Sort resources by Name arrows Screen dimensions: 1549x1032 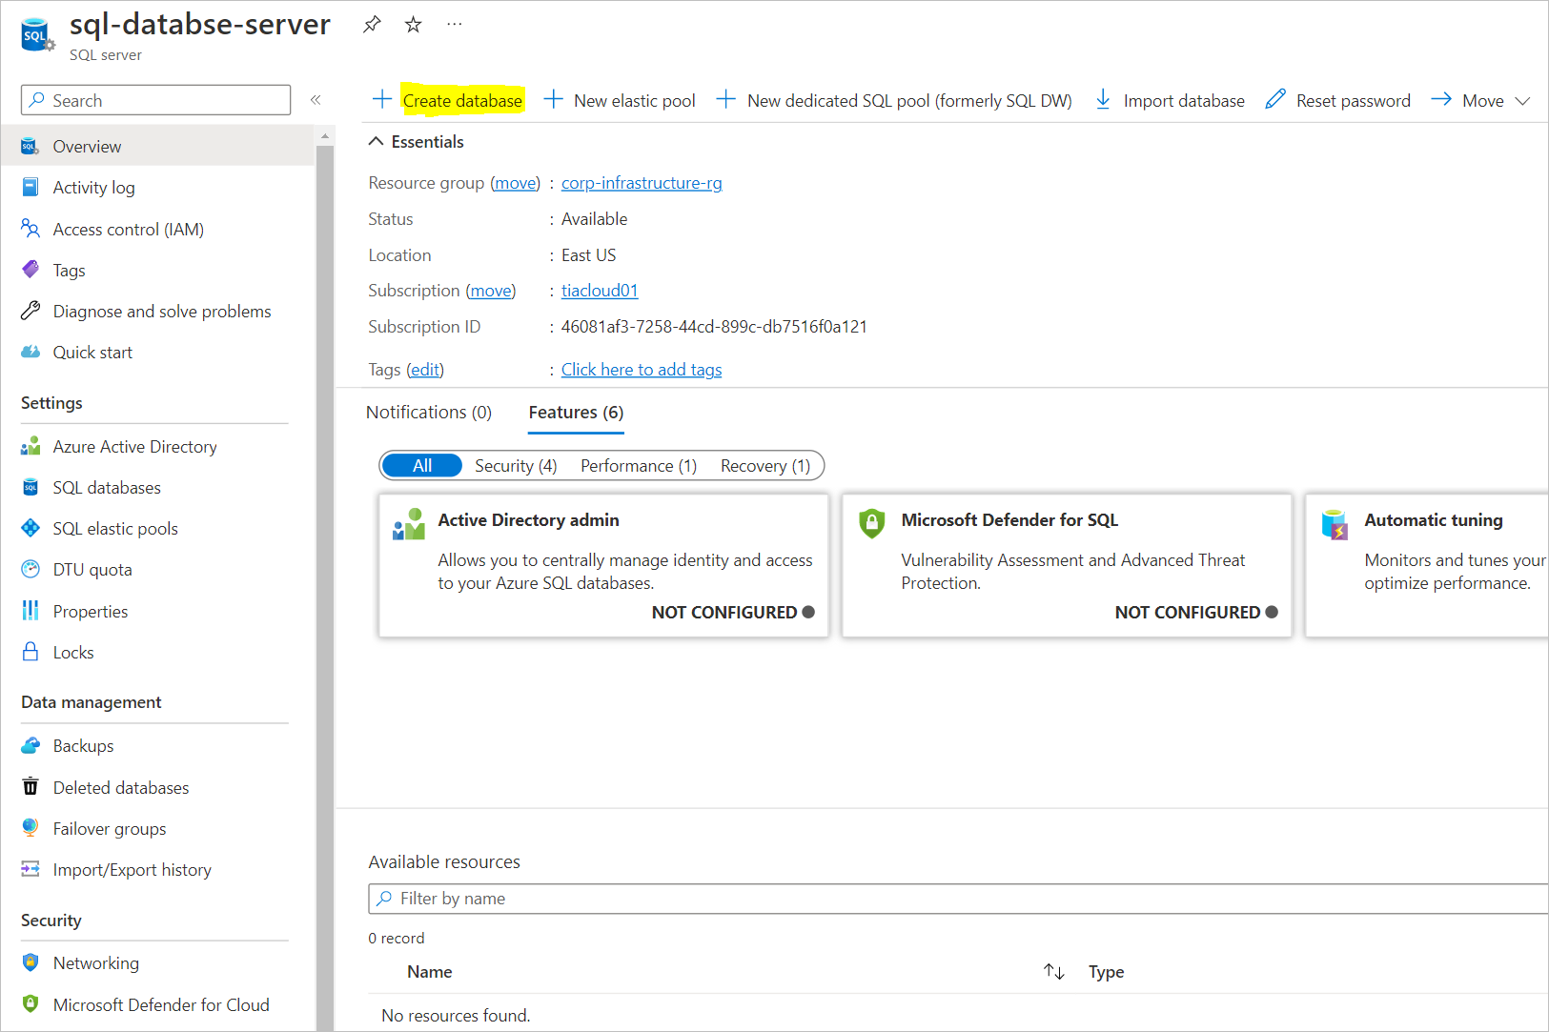pyautogui.click(x=1053, y=971)
